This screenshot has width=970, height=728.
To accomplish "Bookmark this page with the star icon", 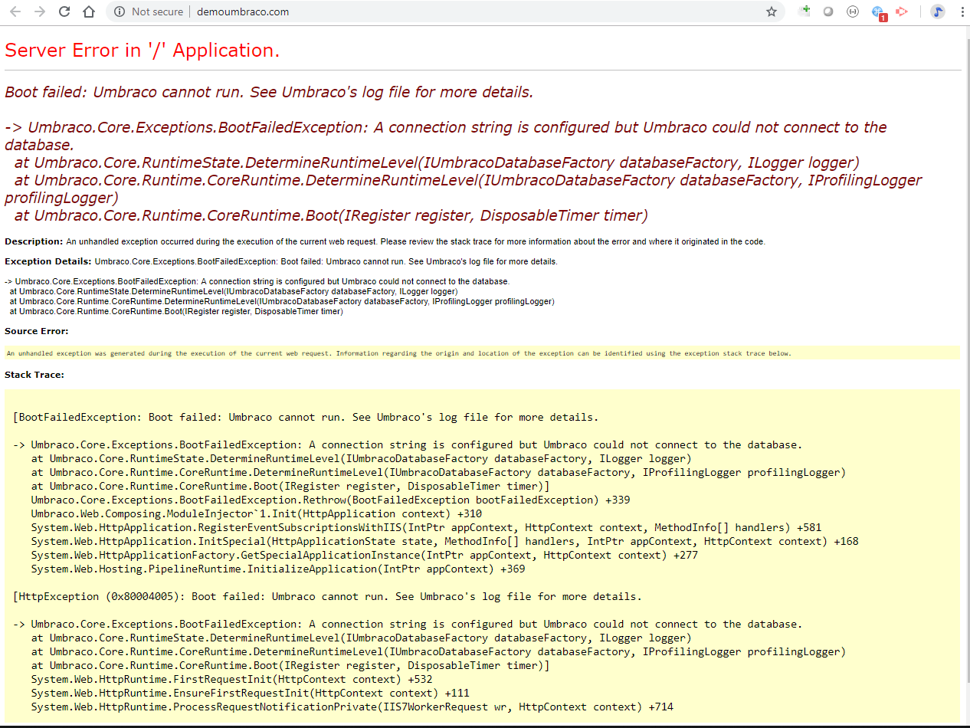I will coord(772,11).
